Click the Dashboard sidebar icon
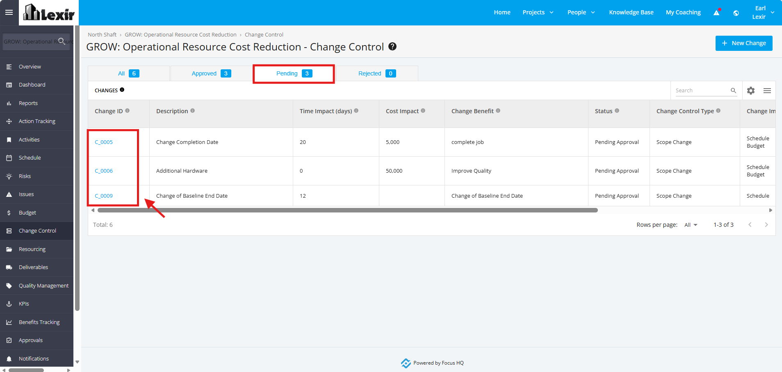Image resolution: width=782 pixels, height=372 pixels. click(9, 85)
